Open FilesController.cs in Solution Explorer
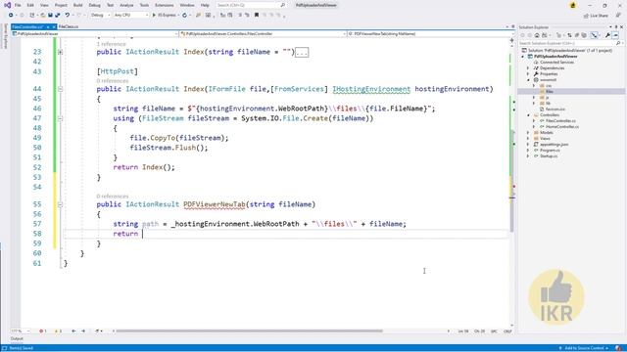Viewport: 627px width, 352px height. (x=560, y=120)
